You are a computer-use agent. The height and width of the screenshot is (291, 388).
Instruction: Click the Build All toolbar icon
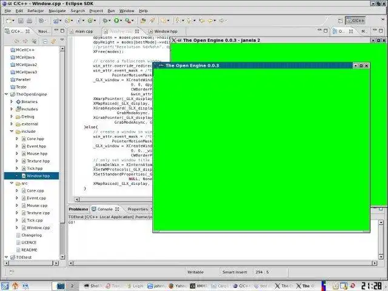pos(41,21)
